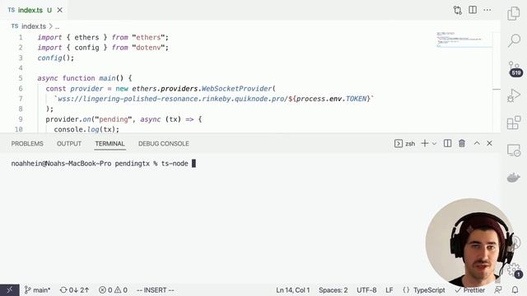Switch to the PROBLEMS panel tab
The height and width of the screenshot is (296, 527).
click(x=27, y=144)
